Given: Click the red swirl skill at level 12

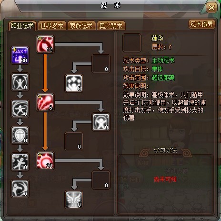Looking at the screenshot, I should coord(45,44).
